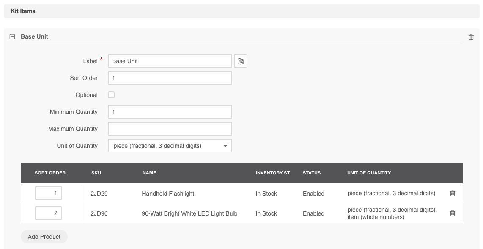
Task: Click the empty Maximum Quantity field
Action: point(170,129)
